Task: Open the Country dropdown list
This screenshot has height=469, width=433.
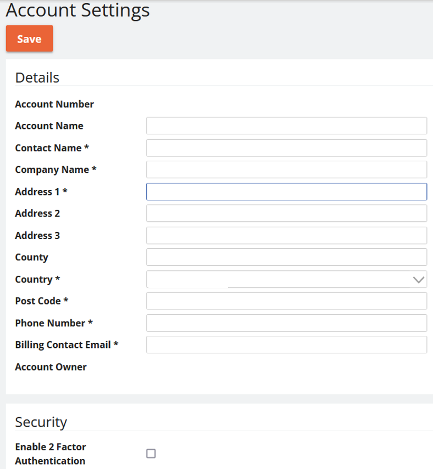Action: tap(286, 280)
